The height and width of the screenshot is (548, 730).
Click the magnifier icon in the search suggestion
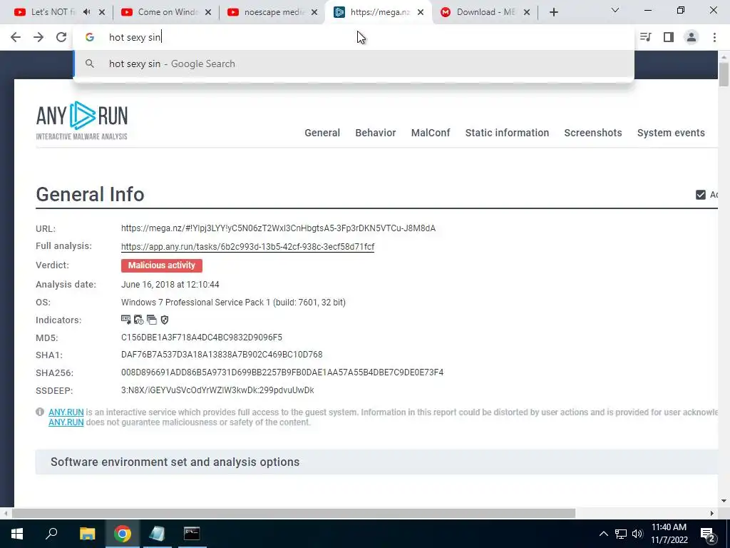point(90,64)
